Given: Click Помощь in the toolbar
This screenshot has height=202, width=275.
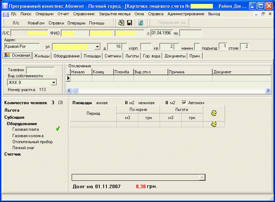Looking at the screenshot, I should tap(97, 23).
